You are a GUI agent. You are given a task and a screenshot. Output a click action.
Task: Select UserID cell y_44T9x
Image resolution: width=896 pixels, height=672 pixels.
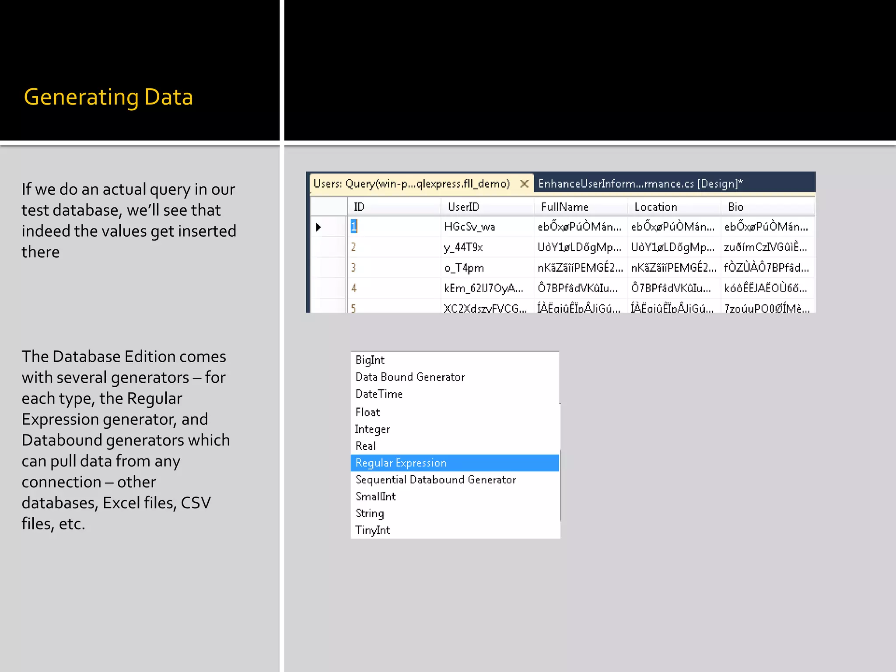tap(488, 247)
